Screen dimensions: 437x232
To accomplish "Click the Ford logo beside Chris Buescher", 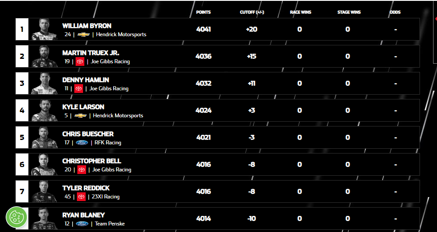I will [82, 143].
